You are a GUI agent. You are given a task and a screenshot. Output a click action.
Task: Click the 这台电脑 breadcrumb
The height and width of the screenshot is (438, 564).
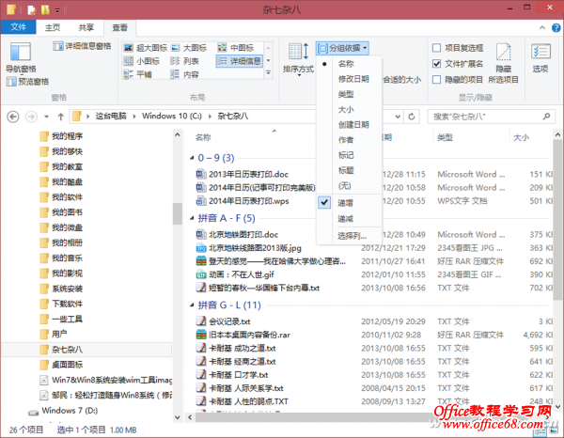point(111,117)
